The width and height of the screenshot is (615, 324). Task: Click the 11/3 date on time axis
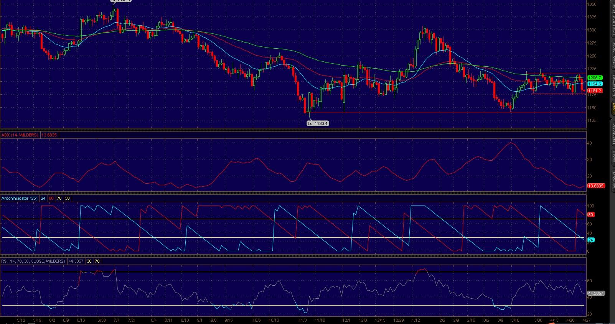(303, 320)
